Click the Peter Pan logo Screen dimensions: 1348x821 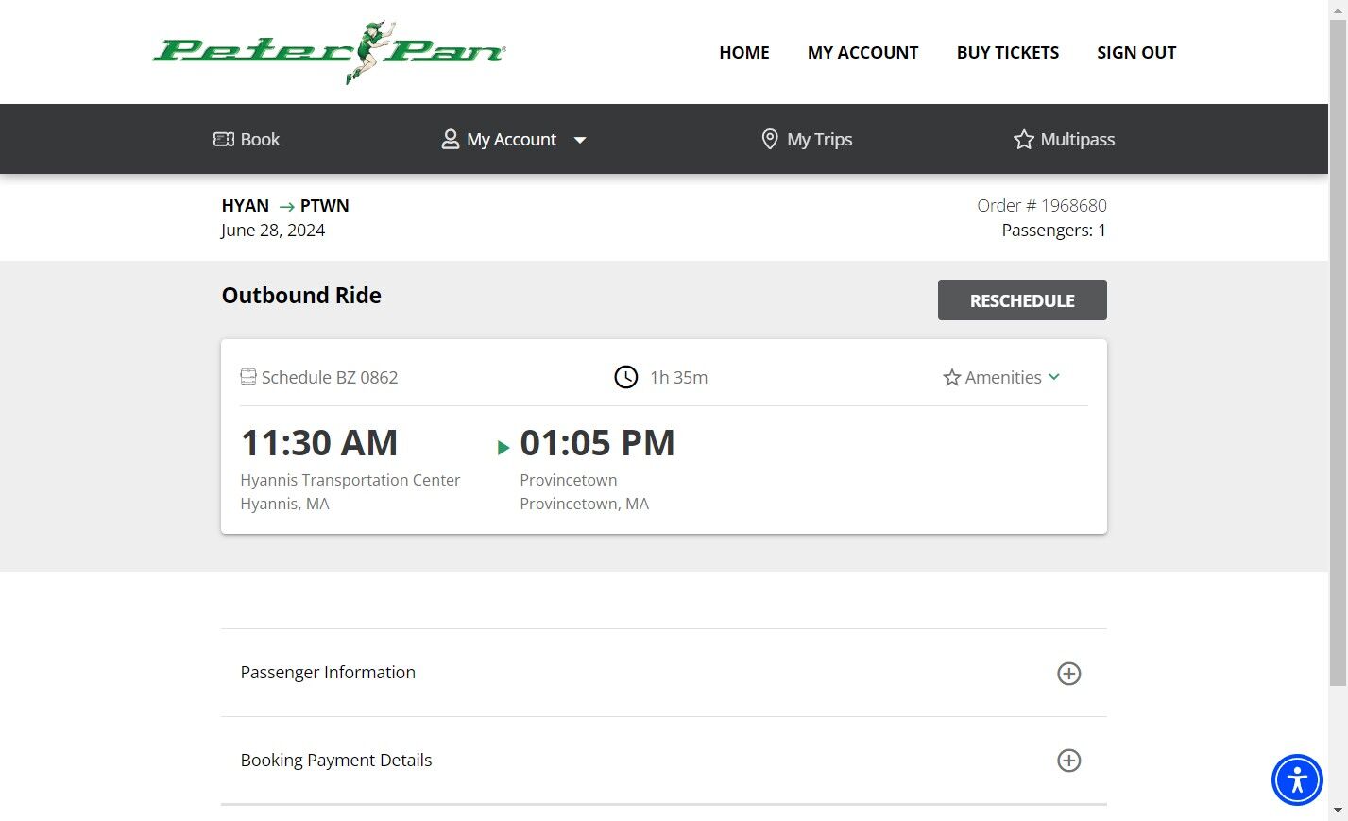[x=329, y=52]
